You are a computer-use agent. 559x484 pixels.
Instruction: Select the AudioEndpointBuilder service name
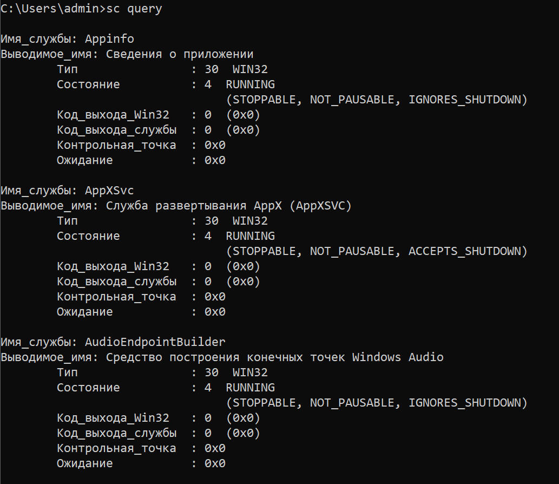tap(155, 342)
